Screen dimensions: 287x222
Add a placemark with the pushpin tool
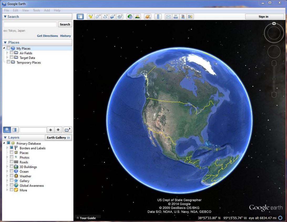[91, 17]
